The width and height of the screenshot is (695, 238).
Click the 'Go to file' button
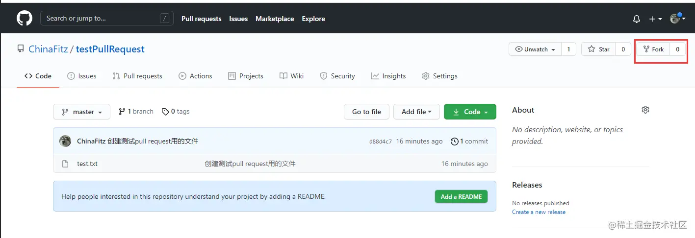point(366,112)
